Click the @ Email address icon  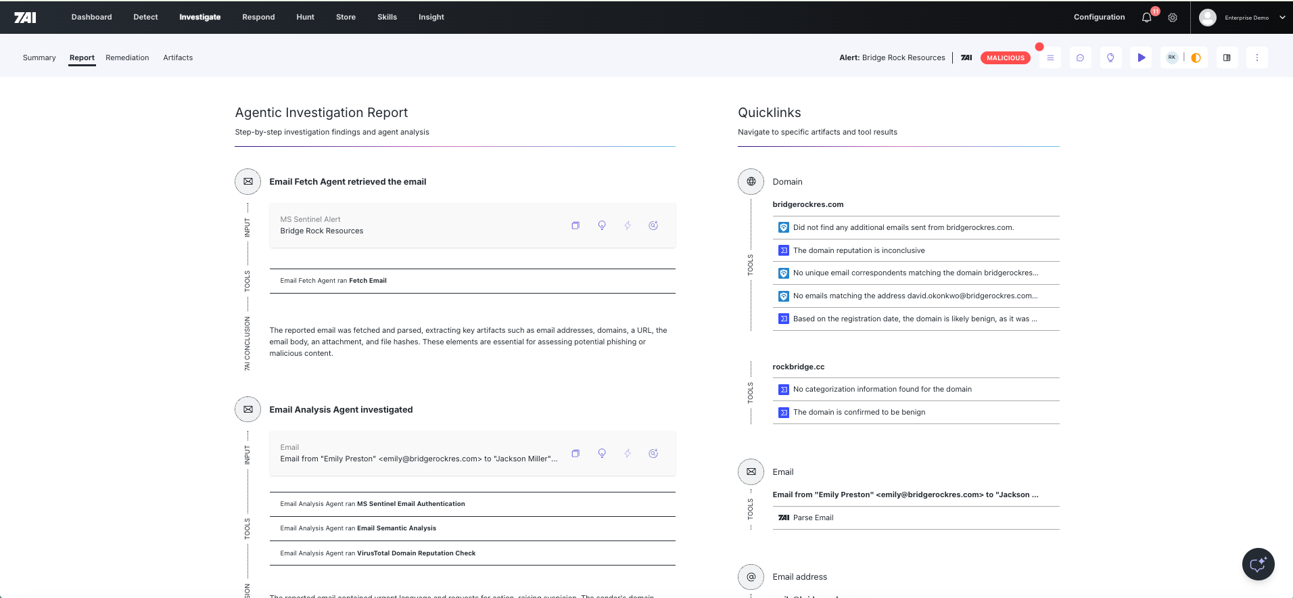tap(751, 577)
